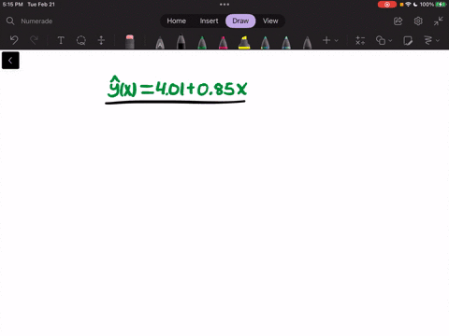Click the back chevron button
Viewport: 449px width, 336px height.
tap(10, 61)
